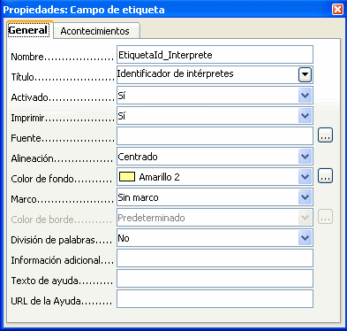Click the Sin marco value
The image size is (347, 331).
(138, 197)
